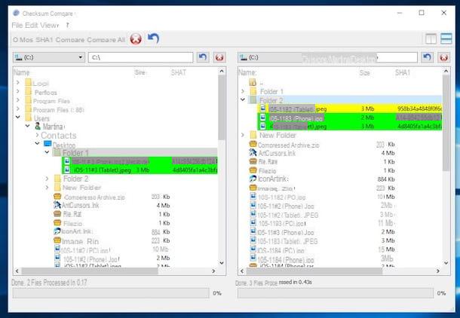Click IconArt.lnk shortcut icon in right pane
Viewport: 460px width, 318px height.
253,179
